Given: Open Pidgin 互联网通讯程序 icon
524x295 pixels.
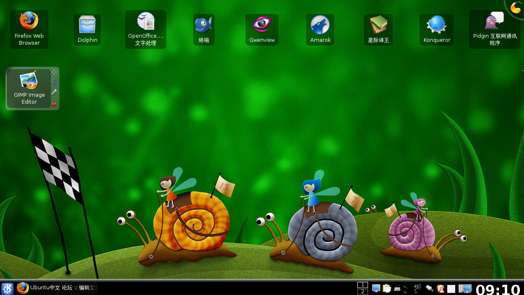Looking at the screenshot, I should pos(495,29).
